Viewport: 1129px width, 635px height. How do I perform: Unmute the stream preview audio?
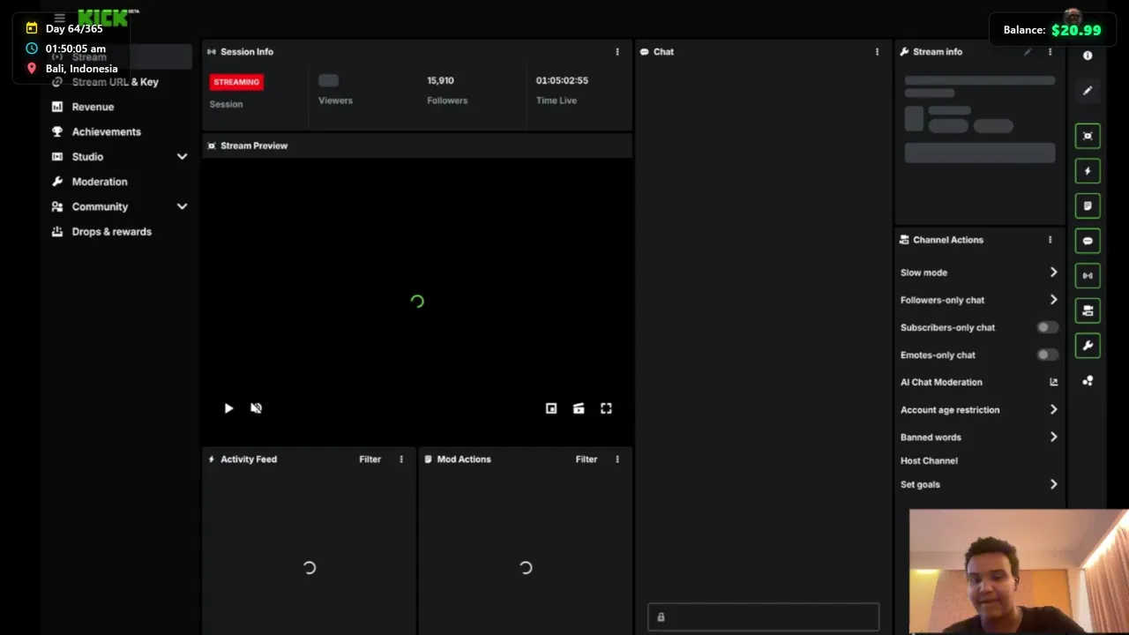tap(256, 408)
